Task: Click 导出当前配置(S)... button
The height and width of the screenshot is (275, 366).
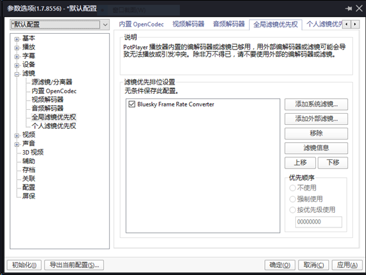Action: coord(74,265)
